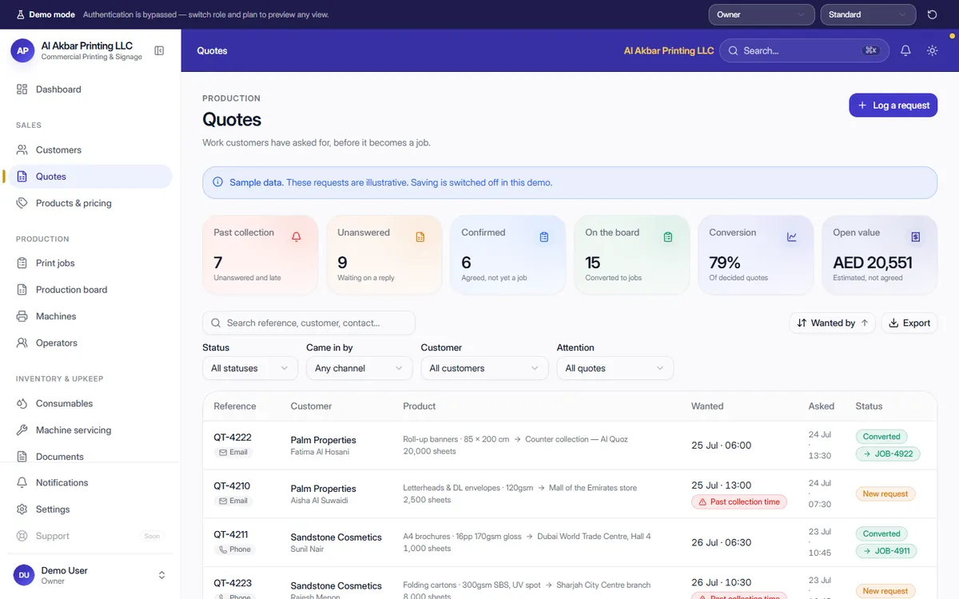Open the Demo User account menu

pos(90,575)
